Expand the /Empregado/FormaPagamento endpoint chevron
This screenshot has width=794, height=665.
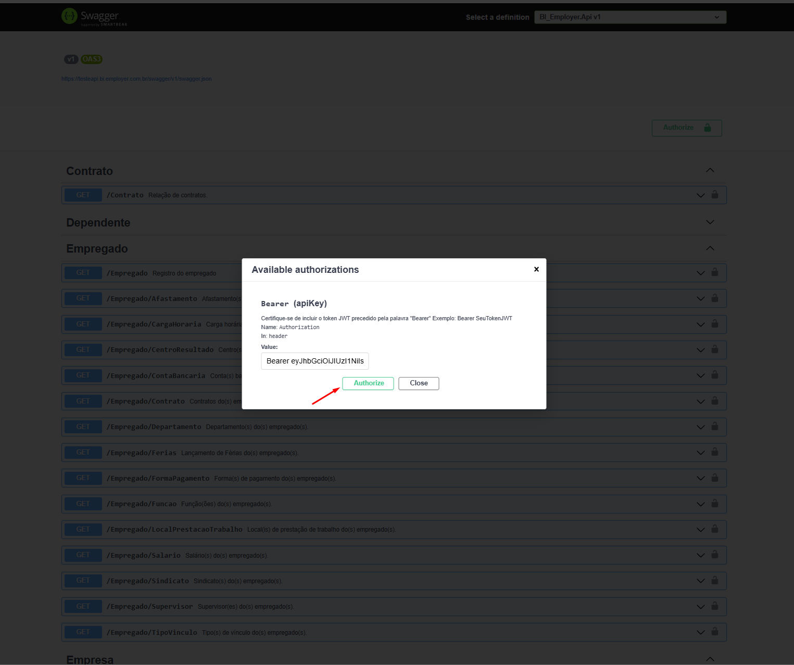tap(701, 478)
